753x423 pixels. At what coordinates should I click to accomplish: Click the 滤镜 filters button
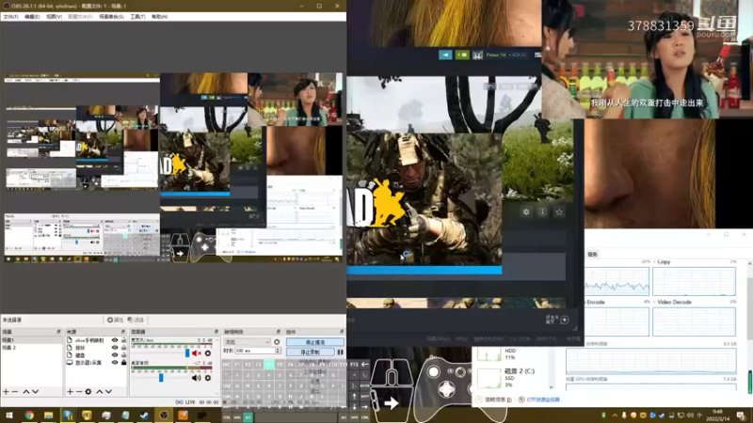coord(136,320)
